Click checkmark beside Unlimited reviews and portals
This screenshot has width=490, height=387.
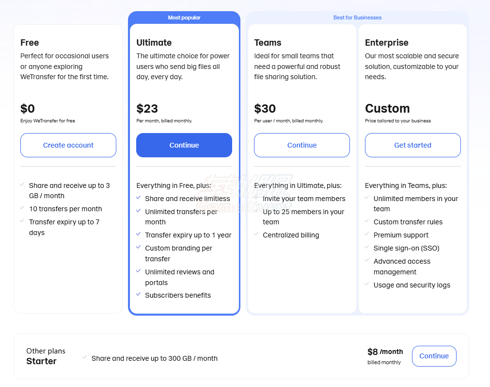[x=139, y=271]
